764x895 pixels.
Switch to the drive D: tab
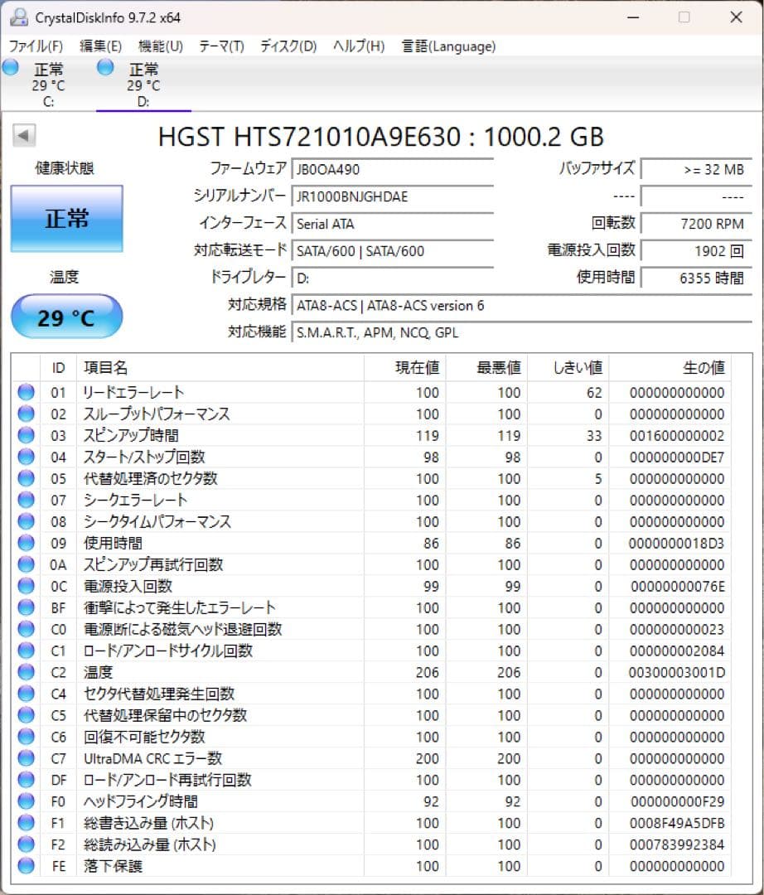click(143, 83)
